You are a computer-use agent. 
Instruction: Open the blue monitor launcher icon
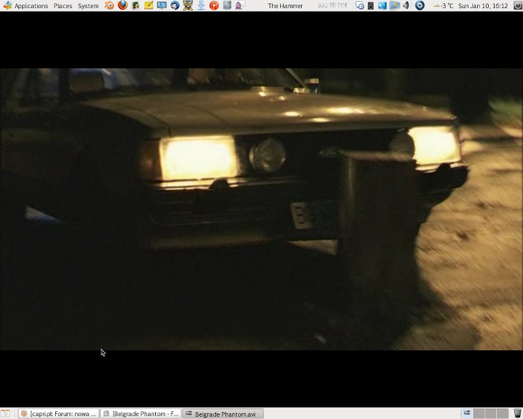click(x=162, y=5)
